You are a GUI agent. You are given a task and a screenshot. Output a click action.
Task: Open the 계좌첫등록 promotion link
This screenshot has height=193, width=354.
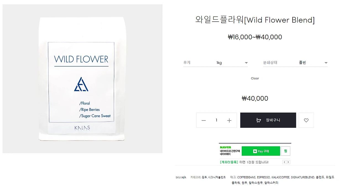click(x=229, y=162)
